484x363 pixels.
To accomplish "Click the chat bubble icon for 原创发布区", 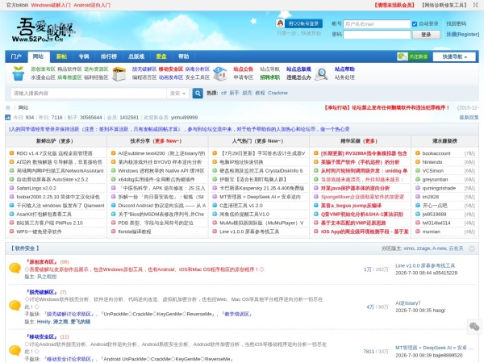I will [x=15, y=268].
